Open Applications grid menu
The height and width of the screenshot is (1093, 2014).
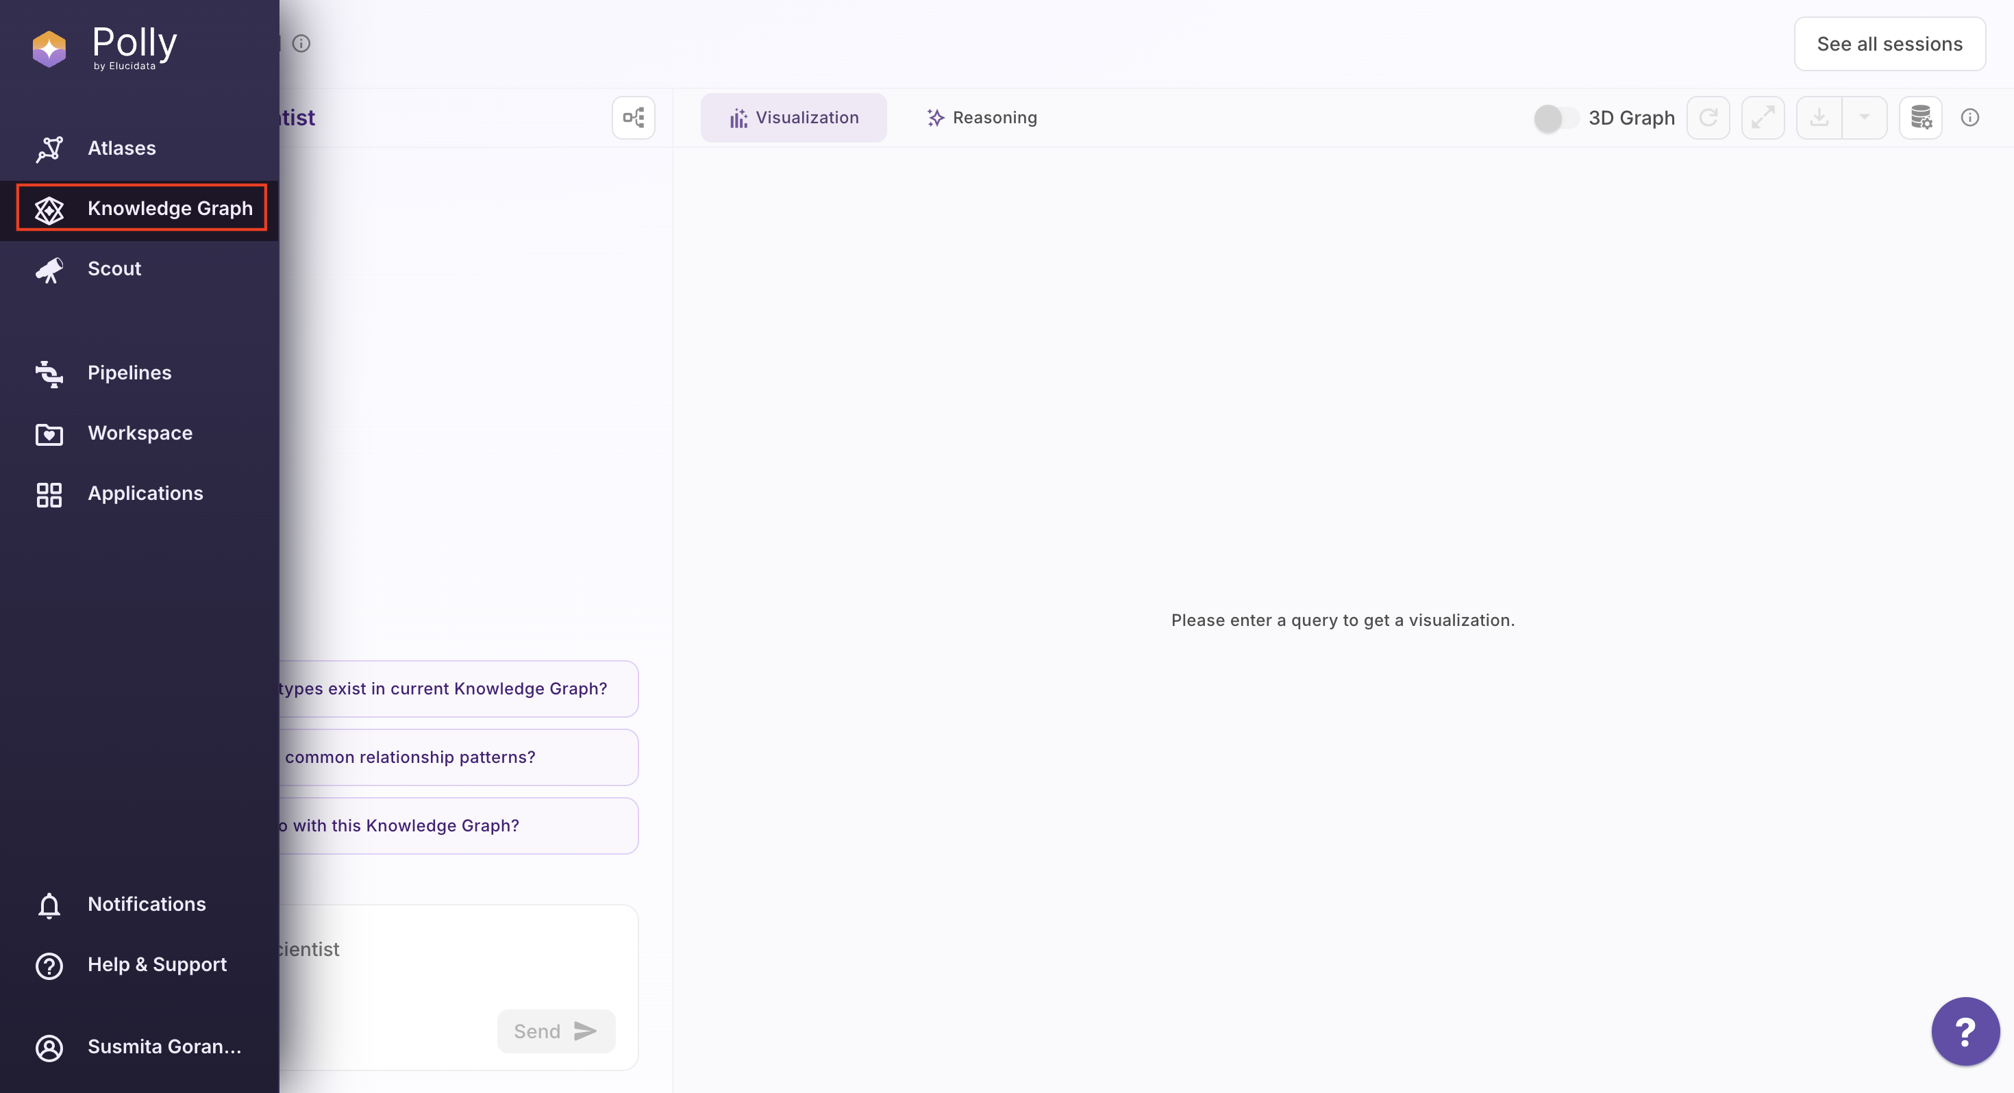(x=145, y=493)
